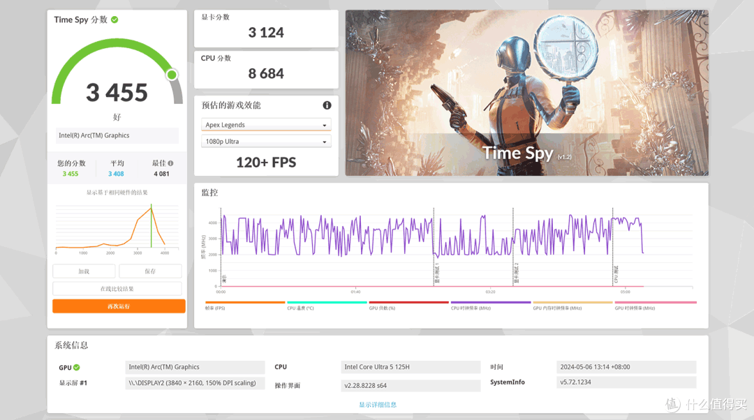Click the 显卡分数 value 3 124
Screen dimensions: 754x420
(266, 33)
